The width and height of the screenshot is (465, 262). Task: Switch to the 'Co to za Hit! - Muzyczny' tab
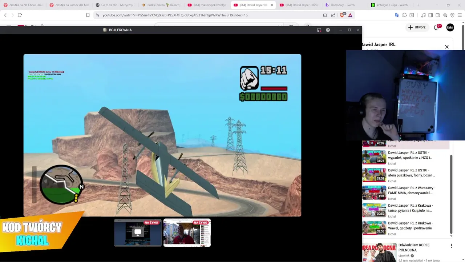pyautogui.click(x=115, y=5)
